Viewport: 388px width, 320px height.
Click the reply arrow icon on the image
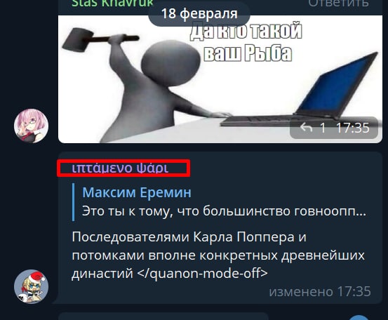pyautogui.click(x=306, y=128)
